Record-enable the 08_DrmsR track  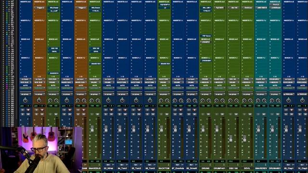click(194, 110)
